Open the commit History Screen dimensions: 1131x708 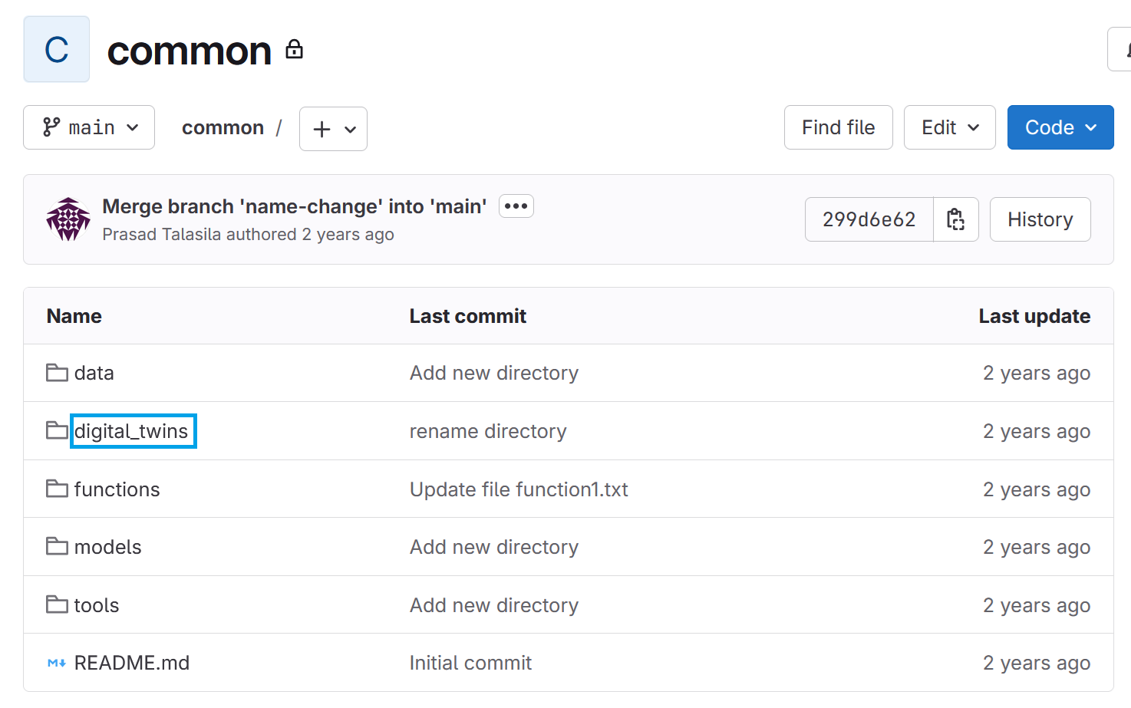point(1040,219)
